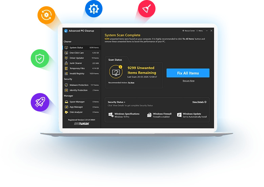
Task: Open Rescue Center from title bar
Action: click(188, 31)
